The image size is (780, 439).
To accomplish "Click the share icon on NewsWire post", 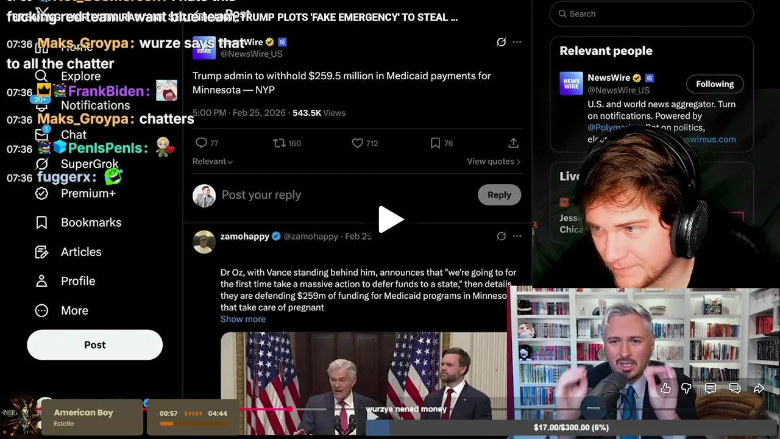I will (x=513, y=143).
